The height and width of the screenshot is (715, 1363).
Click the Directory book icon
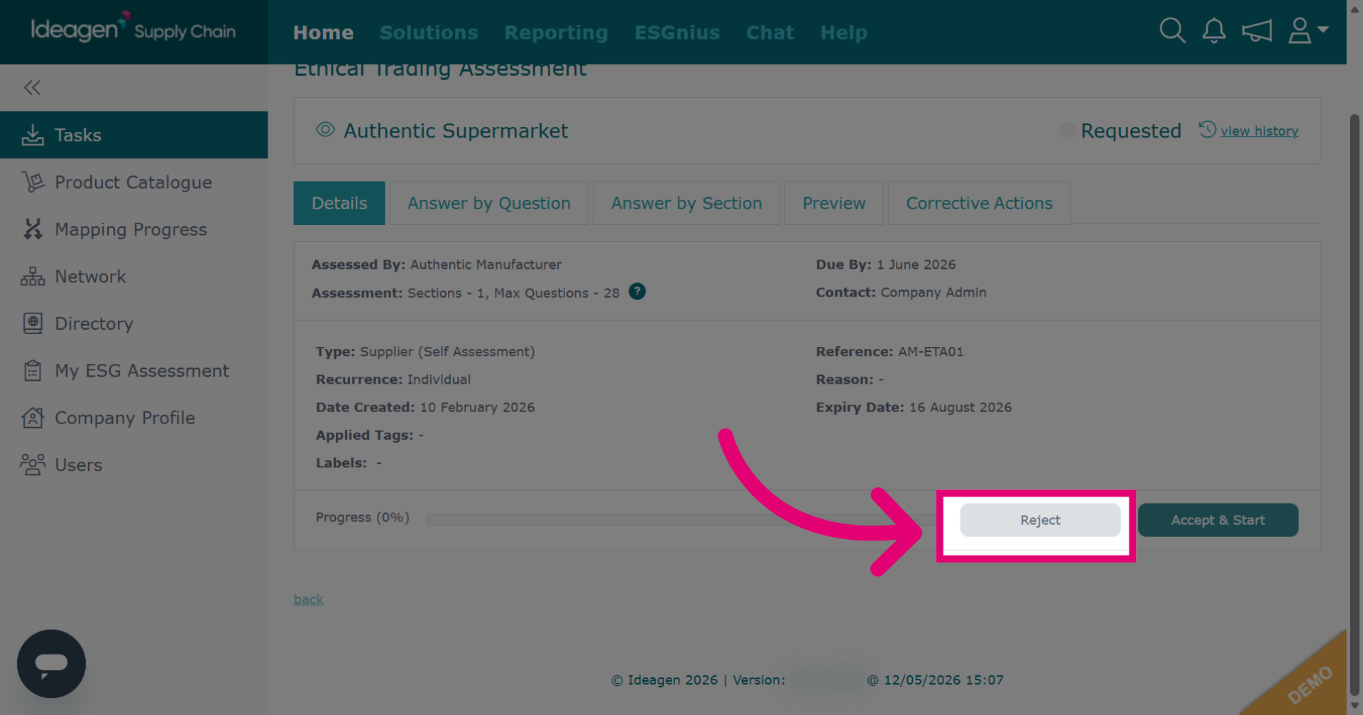33,323
